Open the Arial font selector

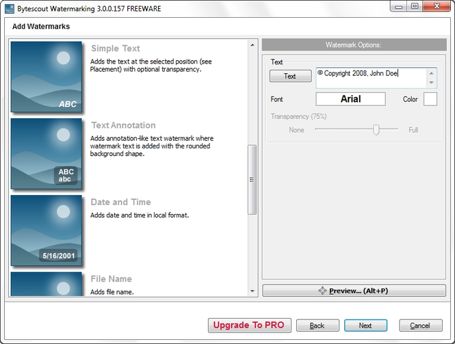click(350, 99)
